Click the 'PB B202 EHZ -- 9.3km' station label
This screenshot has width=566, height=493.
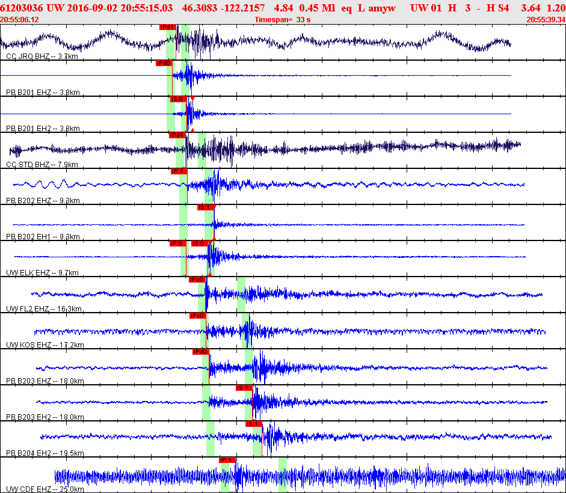[x=43, y=201]
